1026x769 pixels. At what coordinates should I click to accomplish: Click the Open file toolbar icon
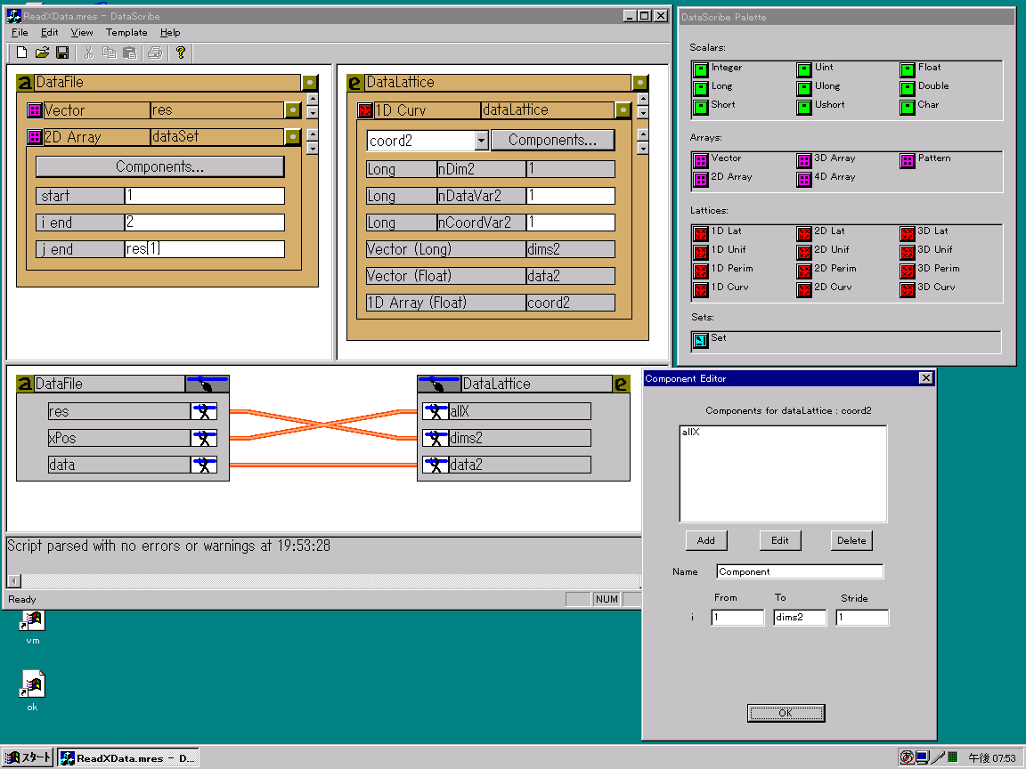click(x=42, y=53)
